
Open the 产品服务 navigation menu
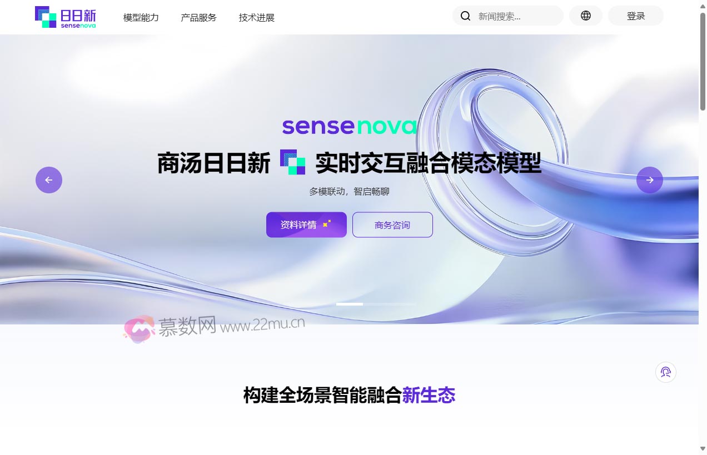pyautogui.click(x=198, y=17)
